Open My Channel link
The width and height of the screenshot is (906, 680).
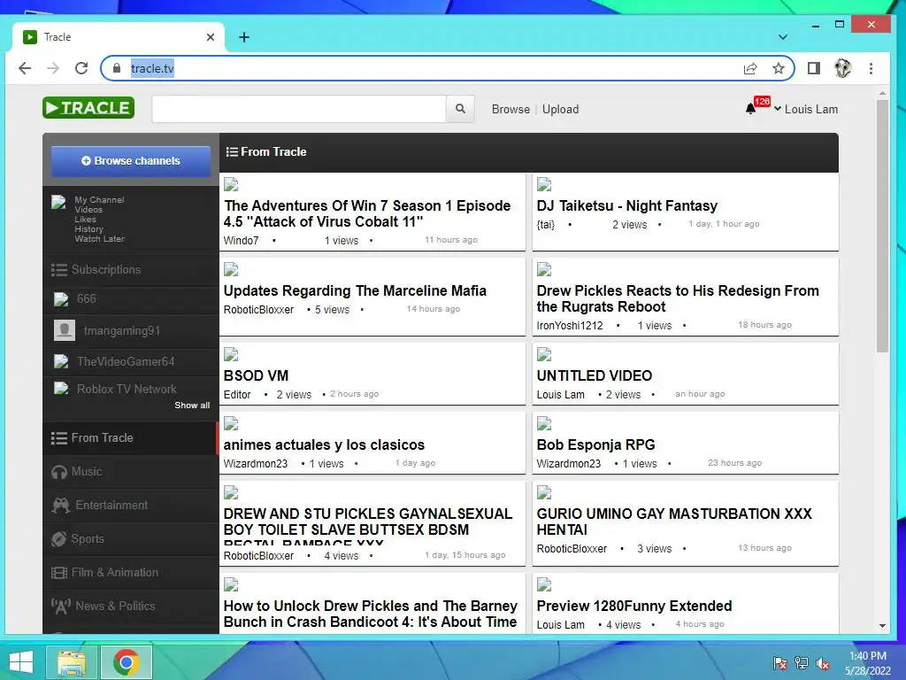(99, 199)
